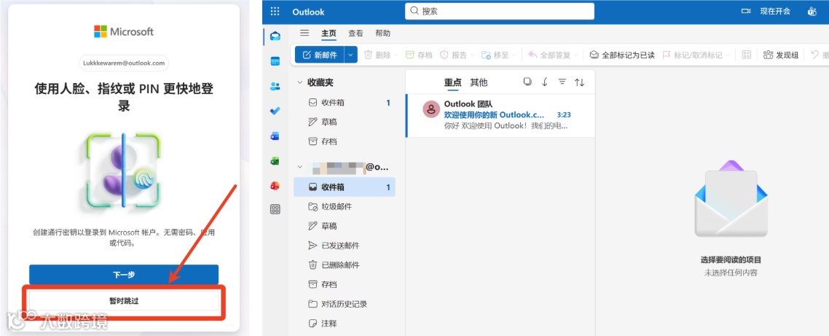Open the dropdown arrow beside 全部答复

(x=575, y=55)
